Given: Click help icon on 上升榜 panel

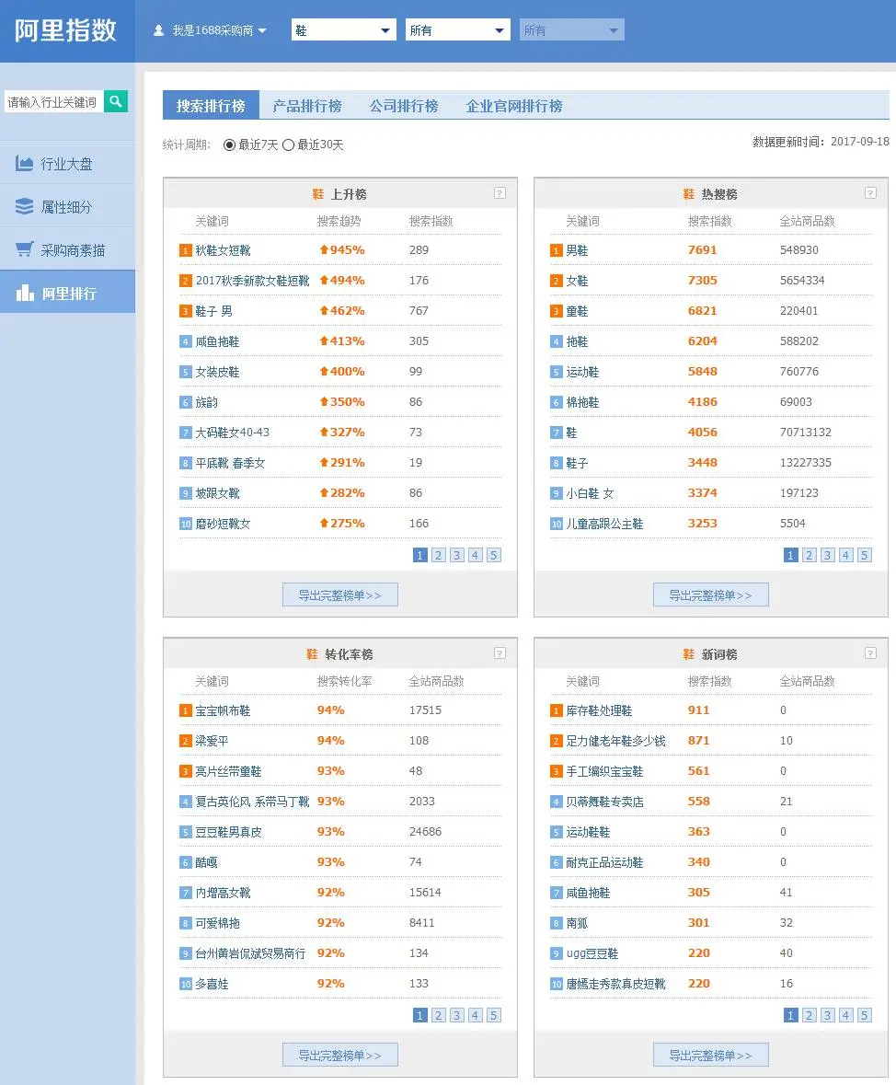Looking at the screenshot, I should tap(500, 193).
